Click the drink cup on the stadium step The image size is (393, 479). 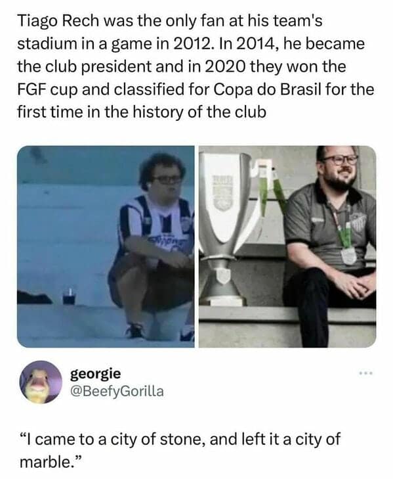coord(69,296)
